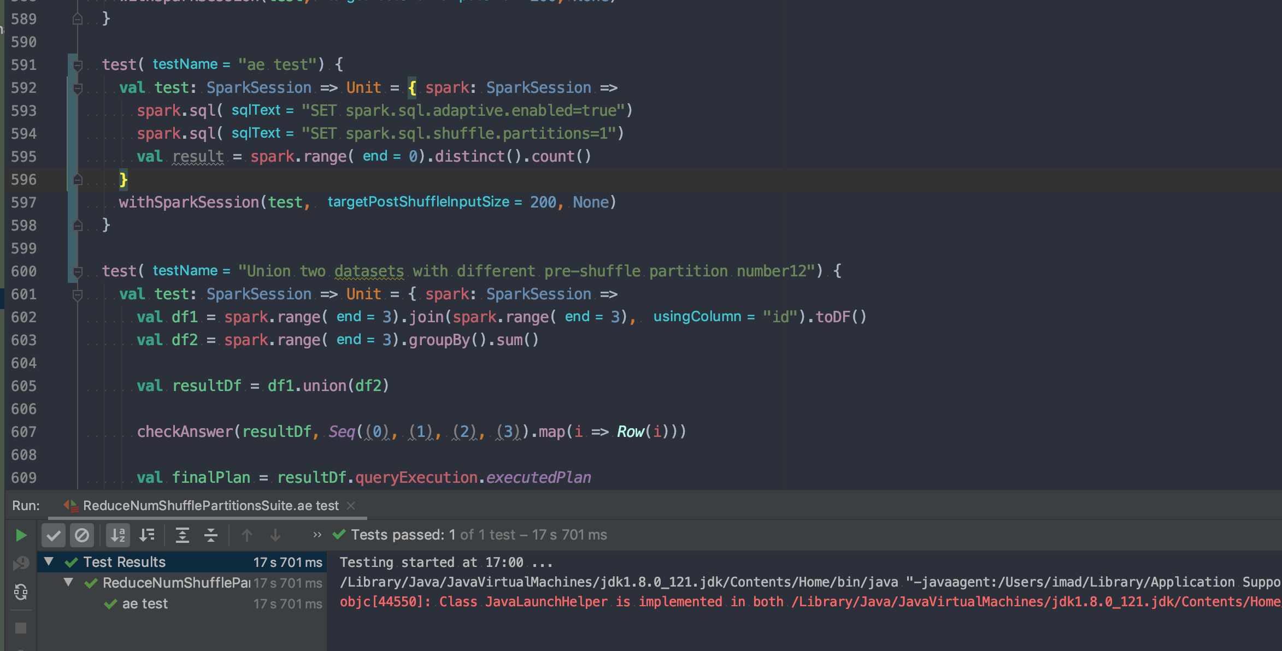This screenshot has height=651, width=1282.
Task: Click Sort by Duration icon
Action: (147, 535)
